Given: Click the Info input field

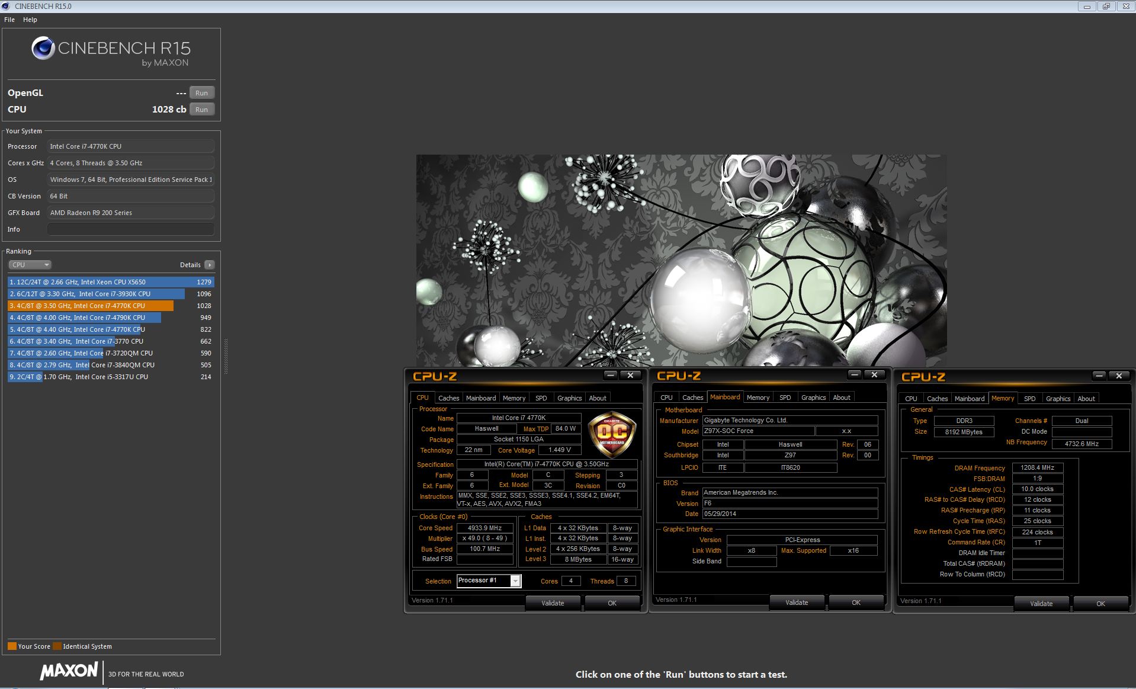Looking at the screenshot, I should pyautogui.click(x=130, y=229).
